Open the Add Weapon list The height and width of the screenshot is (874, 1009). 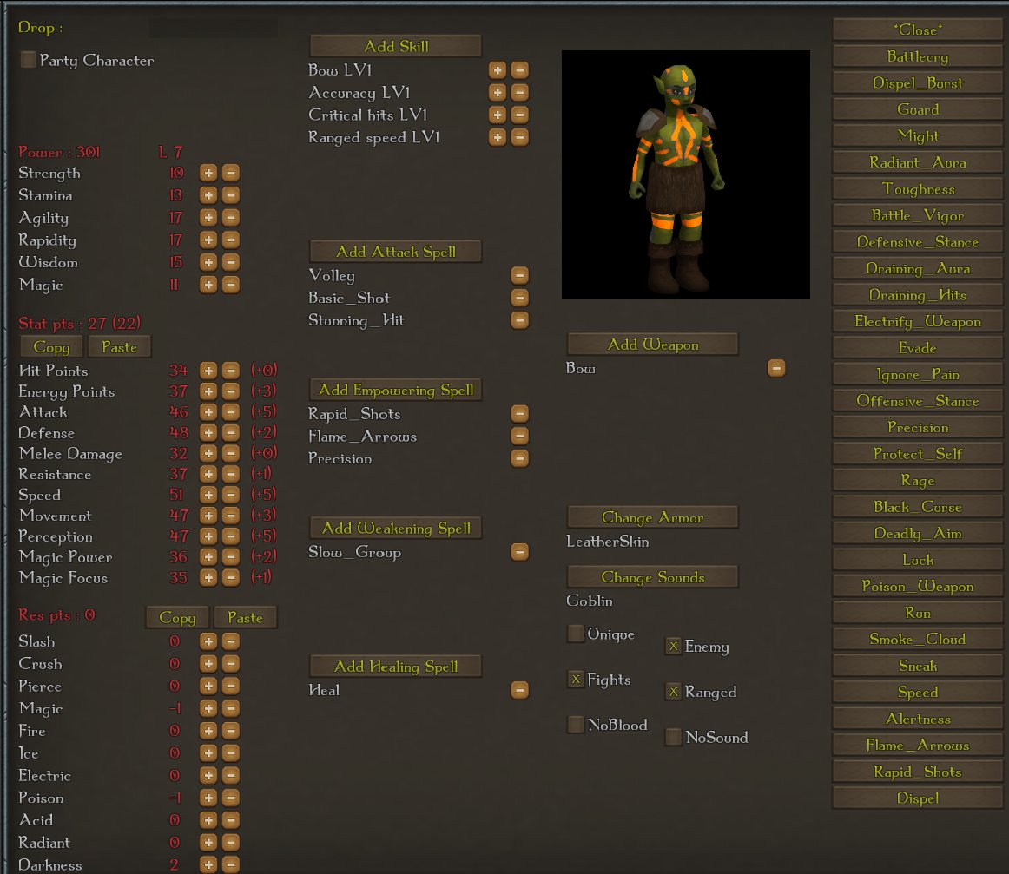coord(652,345)
